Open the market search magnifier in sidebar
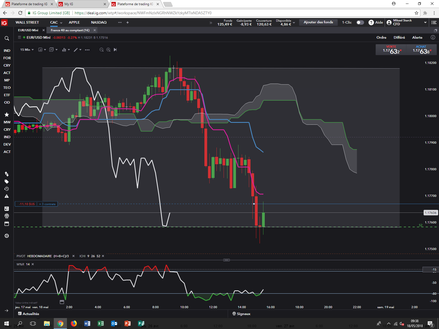Viewport: 439px width, 329px height. pyautogui.click(x=7, y=38)
